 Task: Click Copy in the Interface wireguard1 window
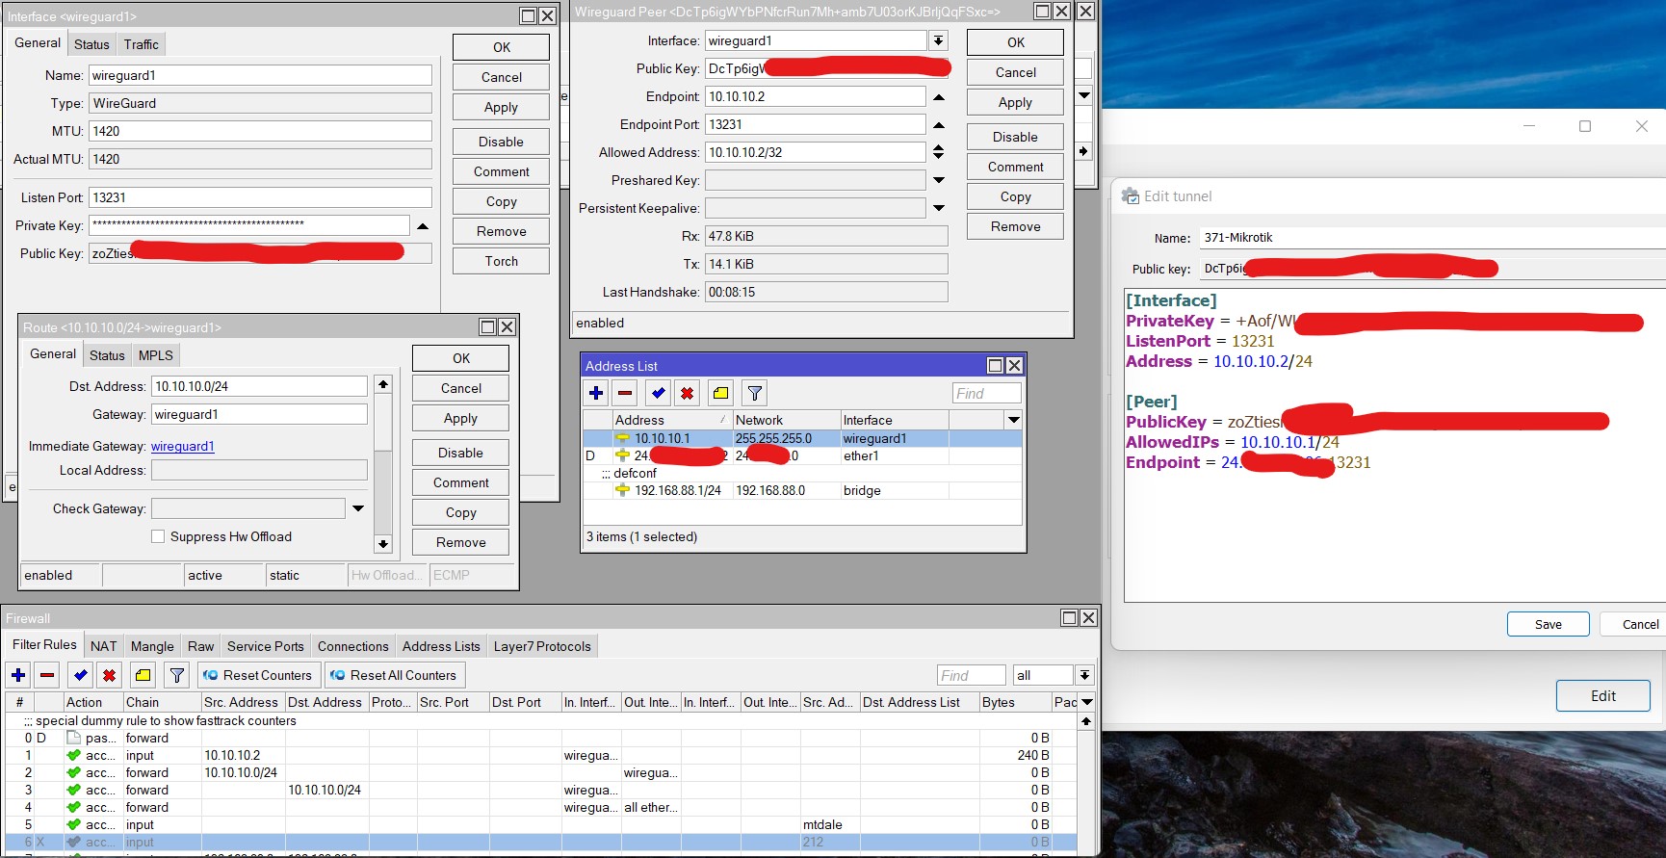502,201
